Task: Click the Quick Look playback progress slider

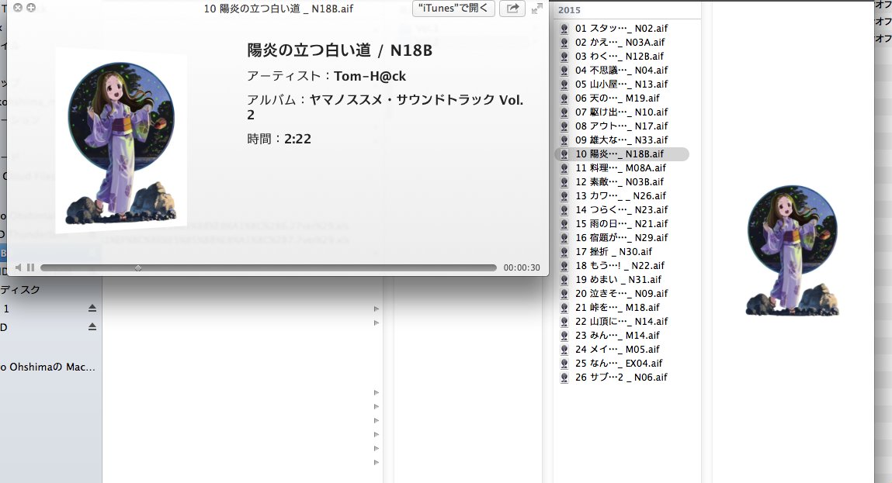Action: (x=269, y=267)
